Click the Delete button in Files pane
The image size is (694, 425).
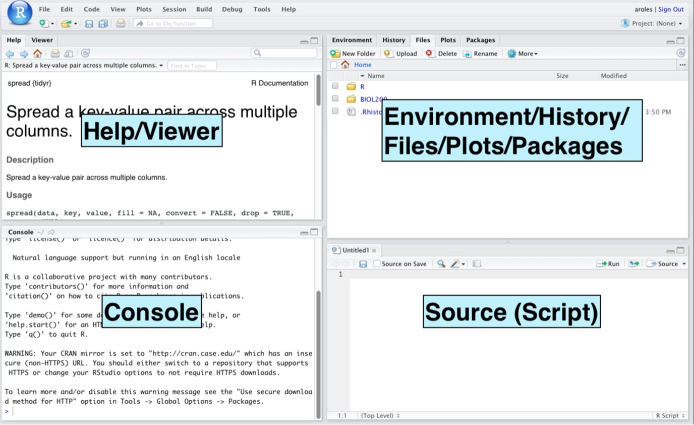441,54
